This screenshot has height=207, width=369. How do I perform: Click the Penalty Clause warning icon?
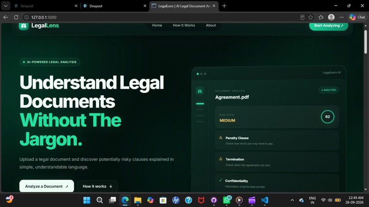point(221,138)
